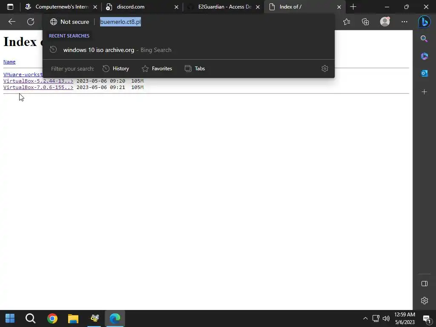Add a sidebar app with plus icon
This screenshot has width=436, height=327.
(x=425, y=92)
